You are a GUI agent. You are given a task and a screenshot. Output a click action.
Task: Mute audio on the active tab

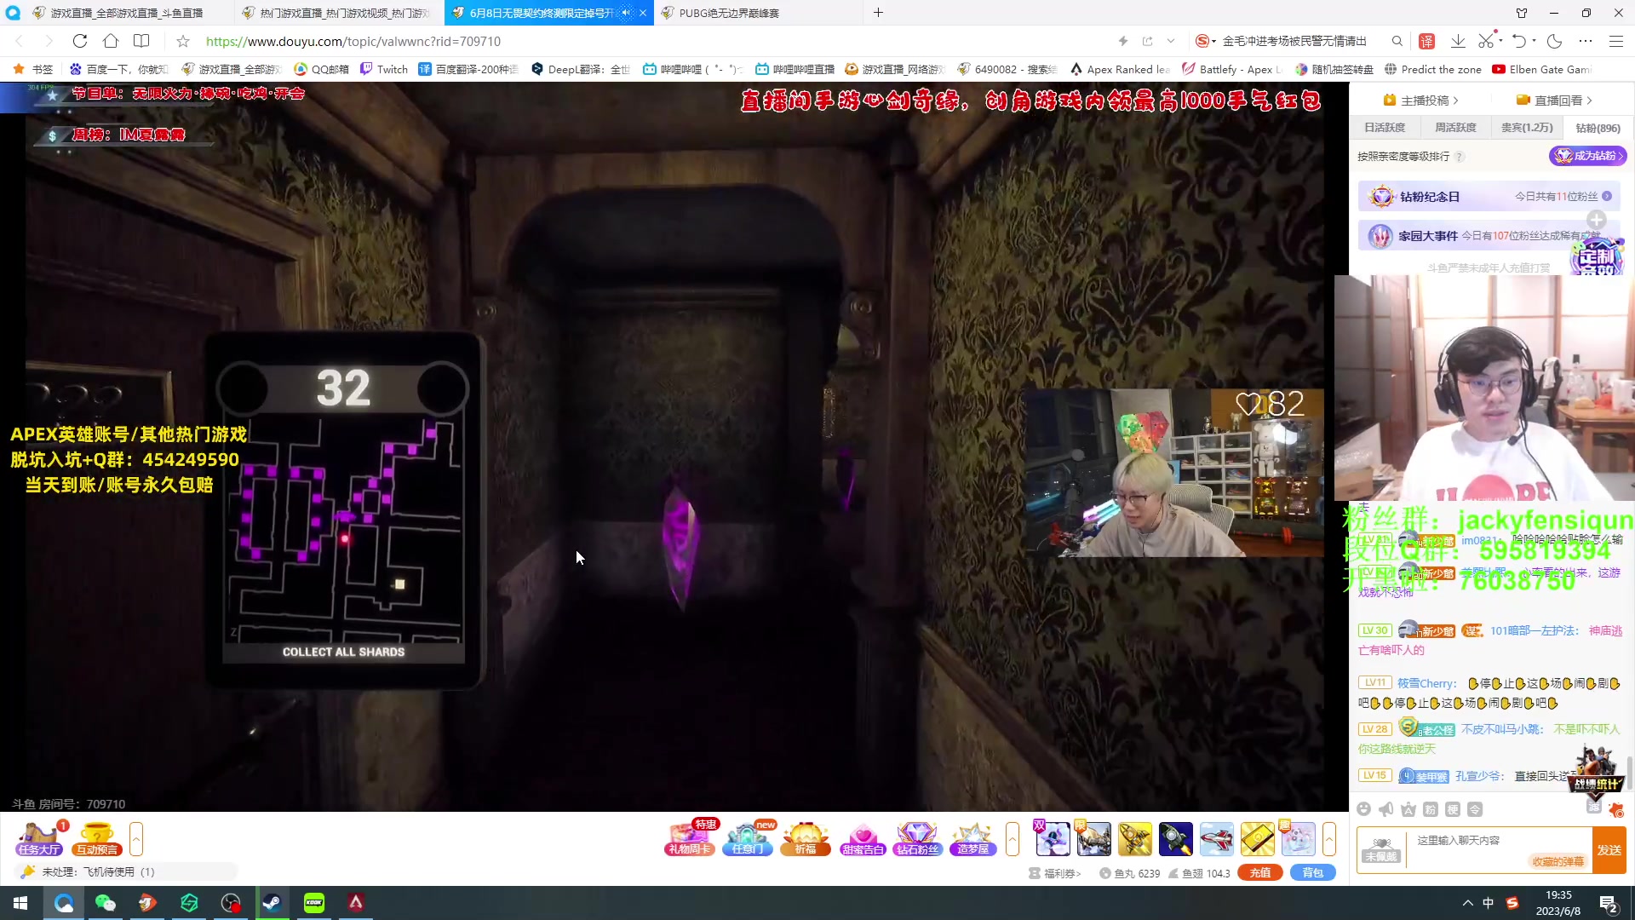[627, 13]
